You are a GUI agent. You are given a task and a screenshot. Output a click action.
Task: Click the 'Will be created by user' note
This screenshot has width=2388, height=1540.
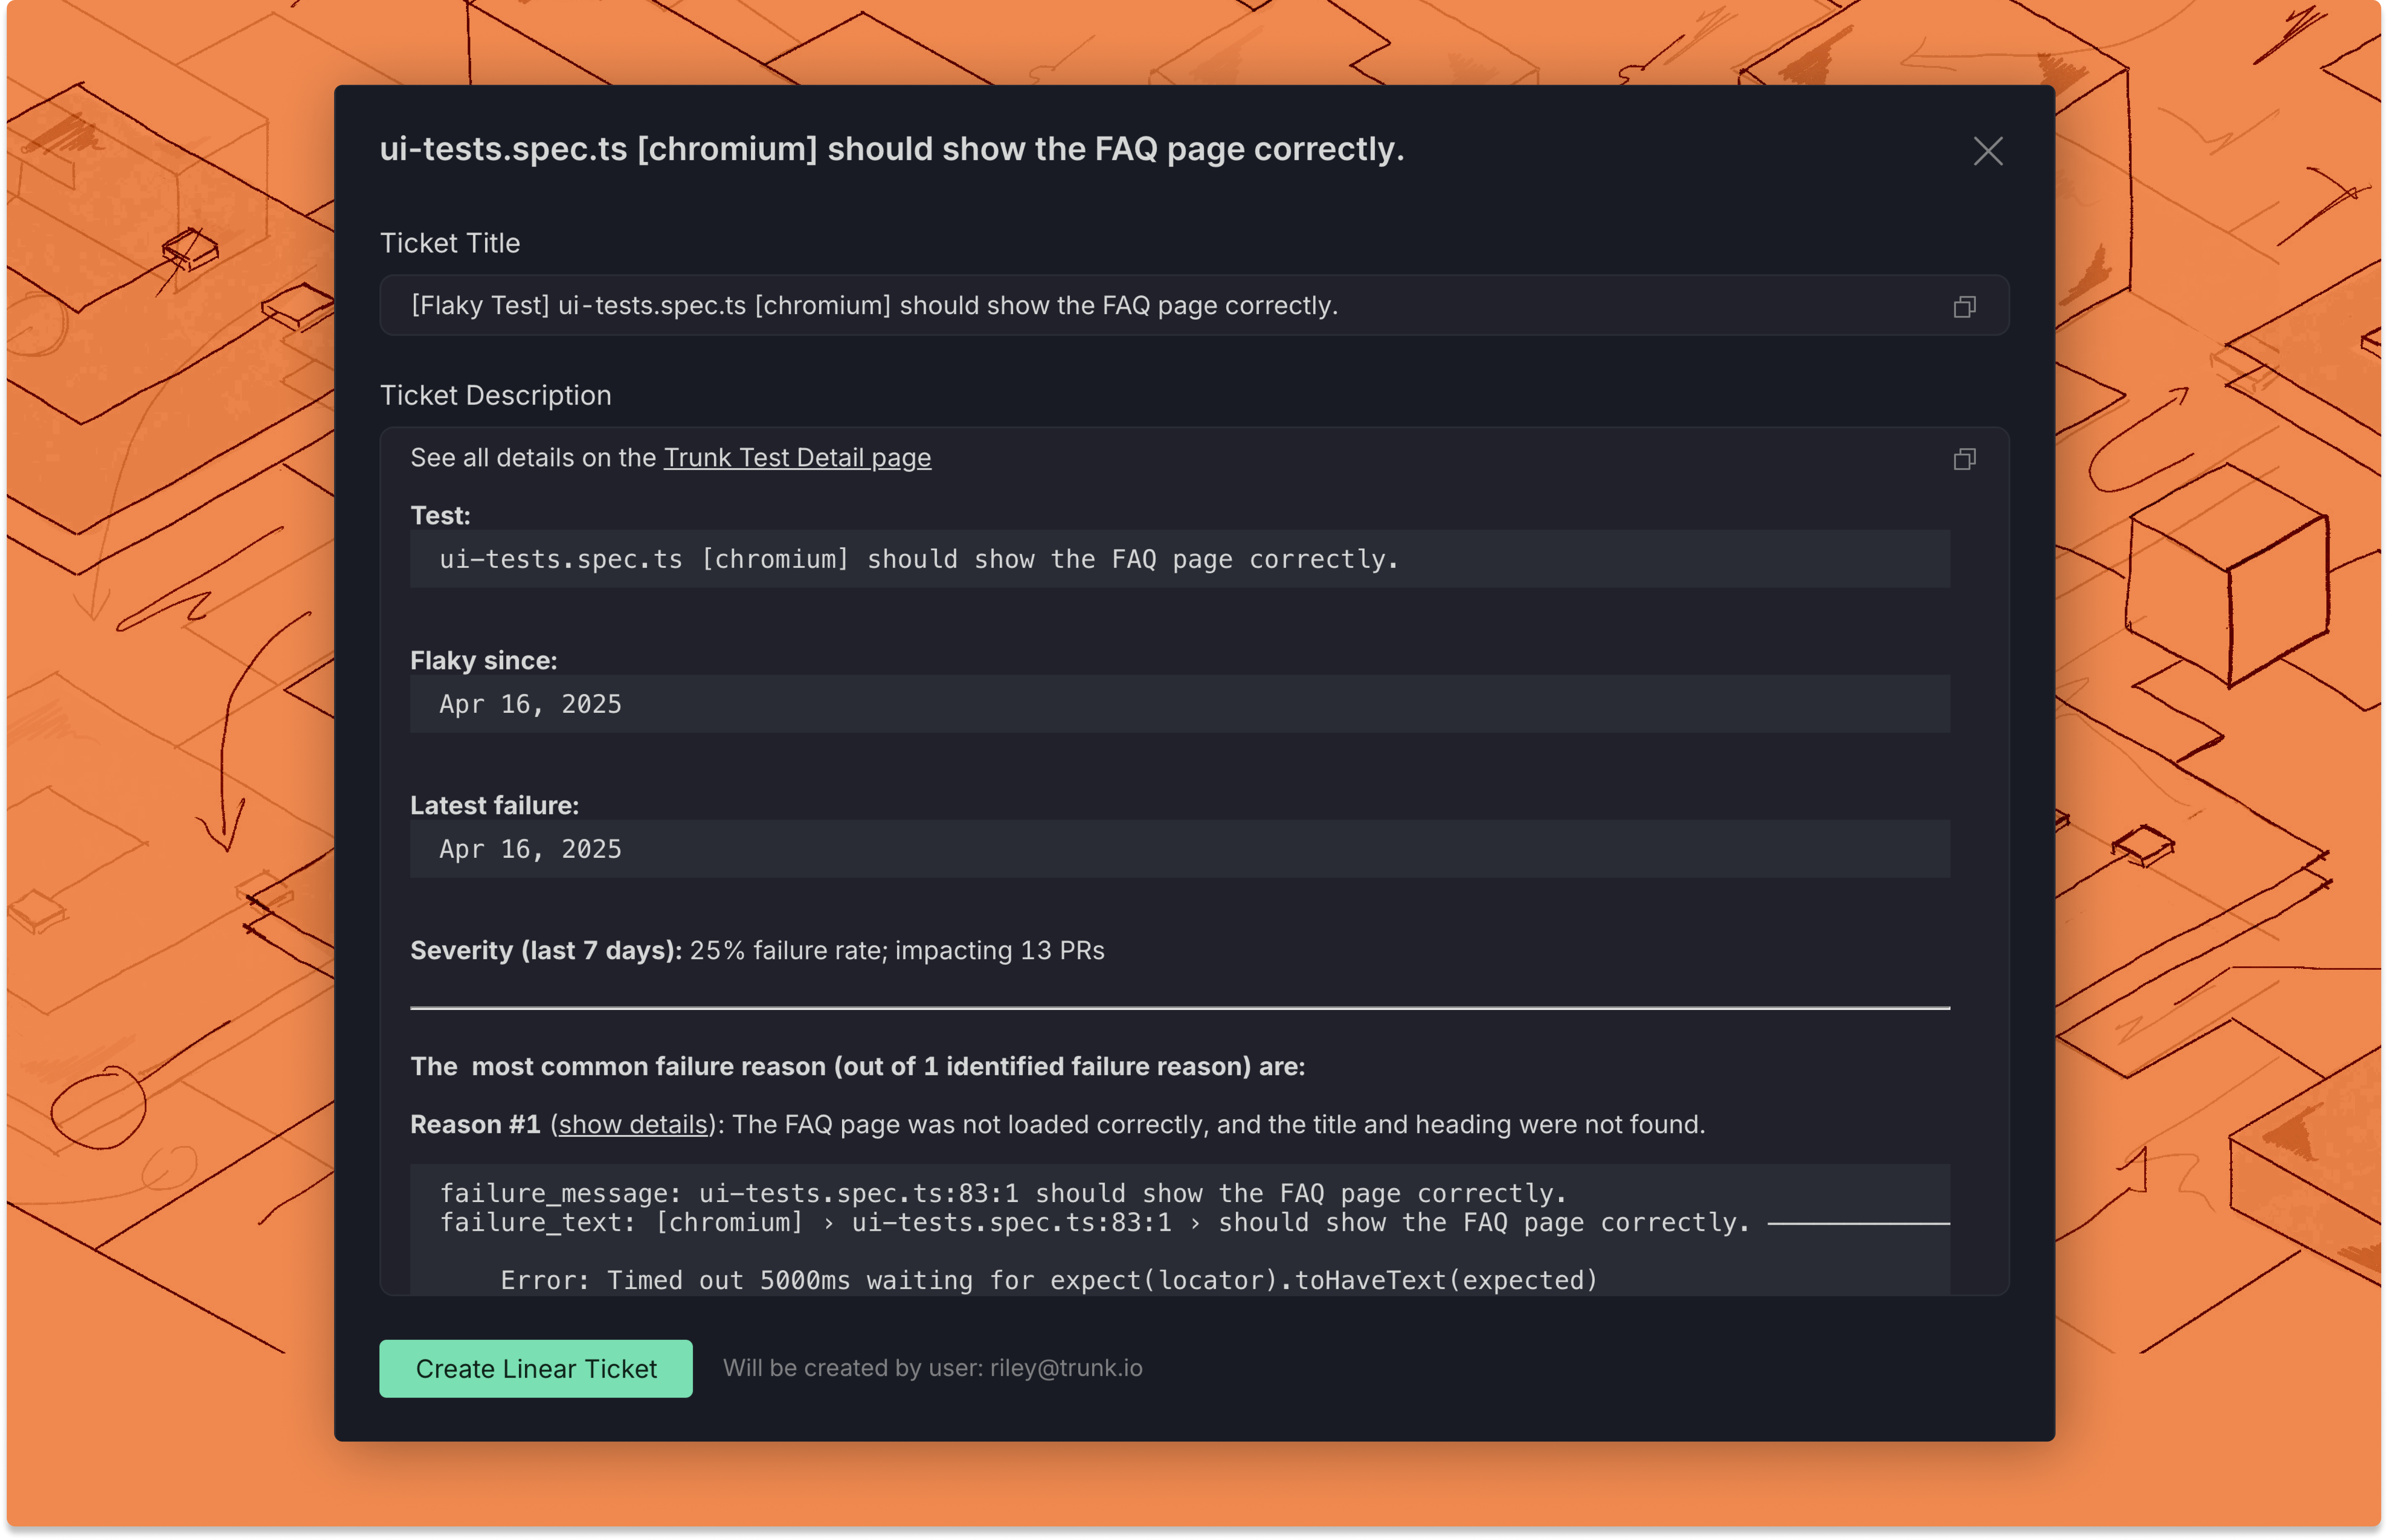[x=933, y=1368]
